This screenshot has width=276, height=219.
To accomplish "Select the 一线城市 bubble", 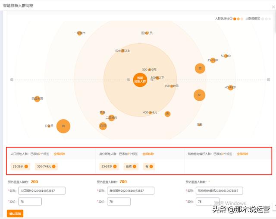I will point(79,33).
